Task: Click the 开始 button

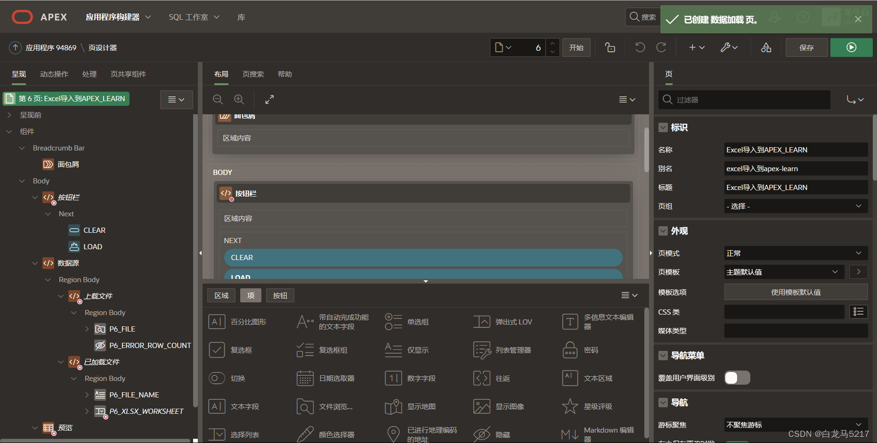Action: (577, 47)
